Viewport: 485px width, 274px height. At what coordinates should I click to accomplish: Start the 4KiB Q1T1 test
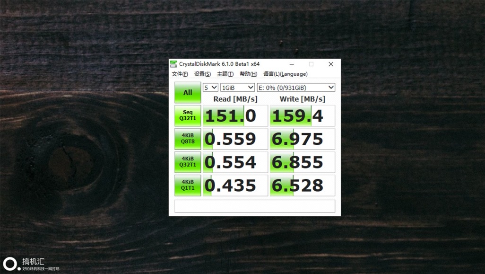tap(188, 185)
